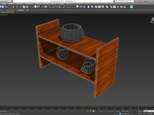Pick the Select and Place tool
This screenshot has width=154, height=115.
click(28, 7)
